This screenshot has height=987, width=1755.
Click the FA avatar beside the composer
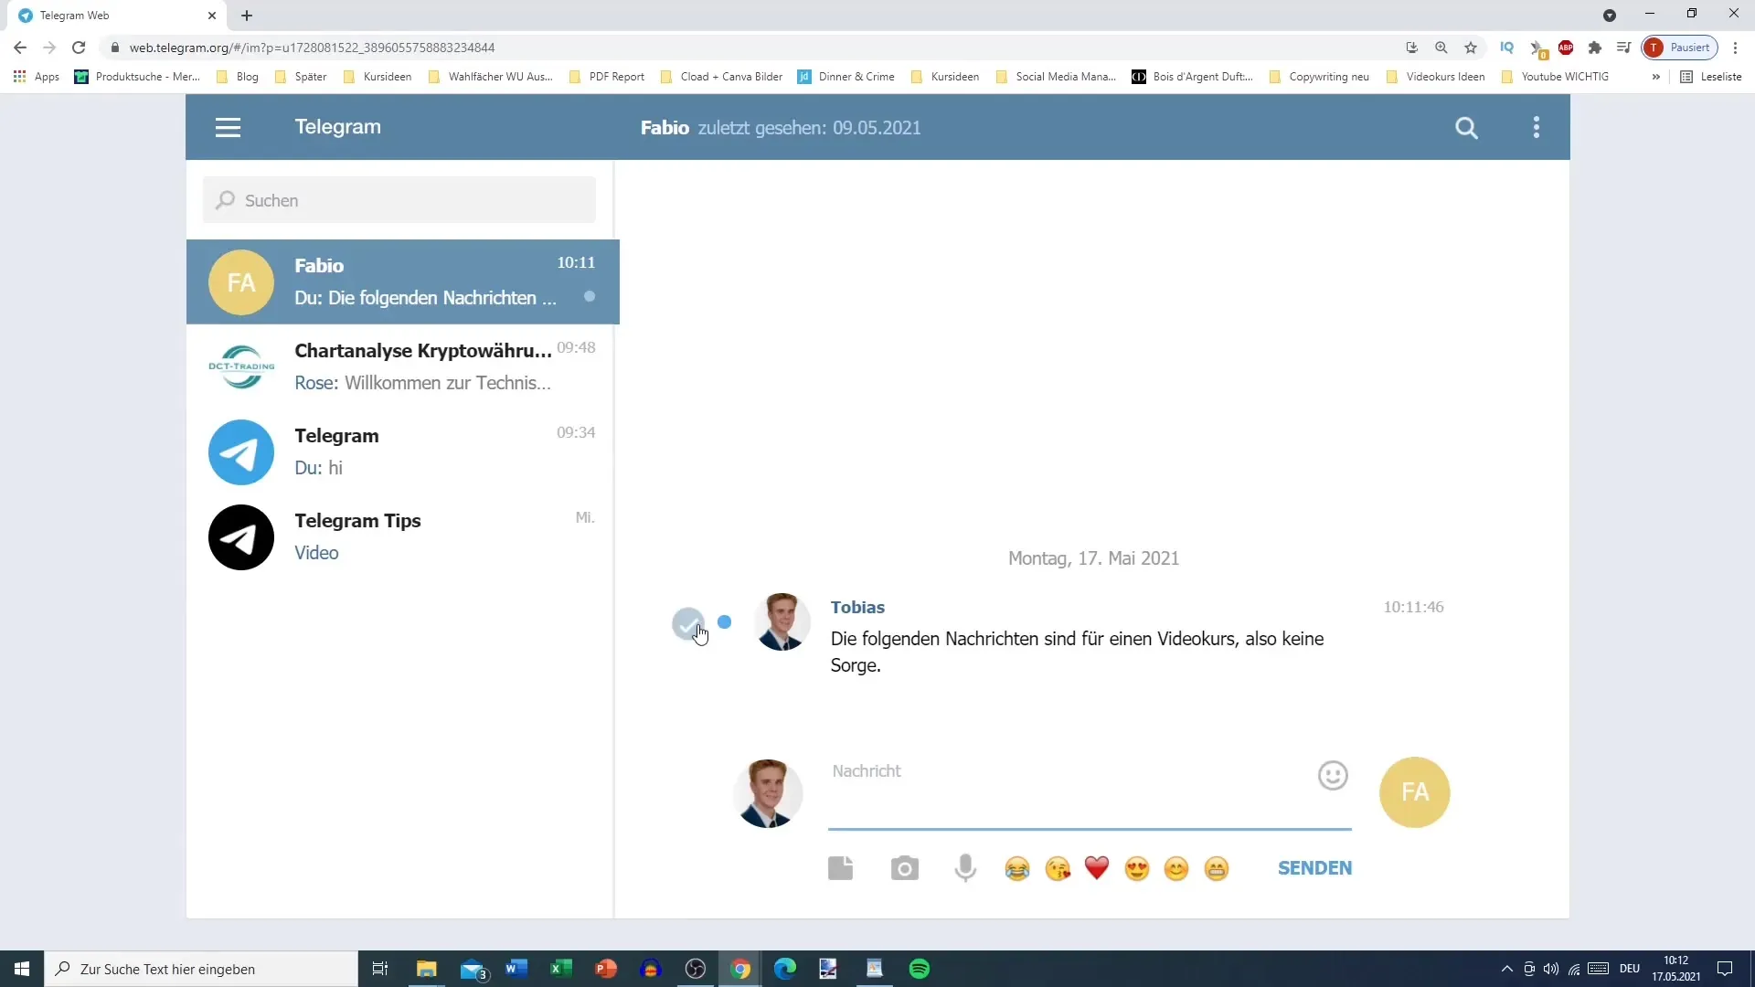pyautogui.click(x=1414, y=792)
